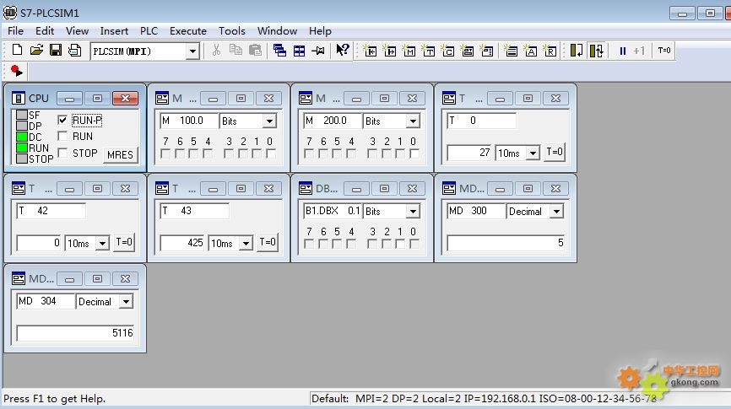Open the View menu
Screen dimensions: 731x409
click(77, 30)
